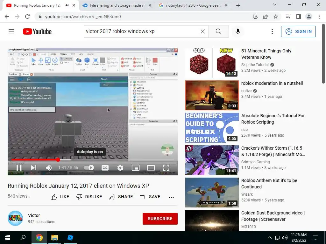This screenshot has width=326, height=244.
Task: Open the tab search chevron
Action: pyautogui.click(x=275, y=4)
